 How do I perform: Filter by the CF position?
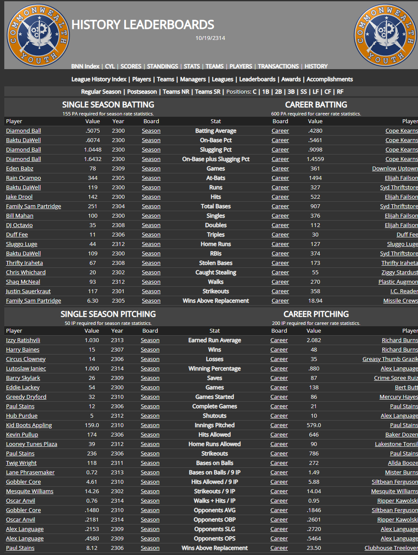coord(328,91)
